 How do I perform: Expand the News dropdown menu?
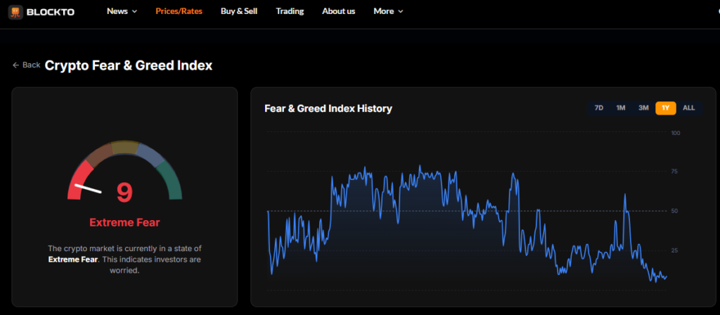[122, 11]
